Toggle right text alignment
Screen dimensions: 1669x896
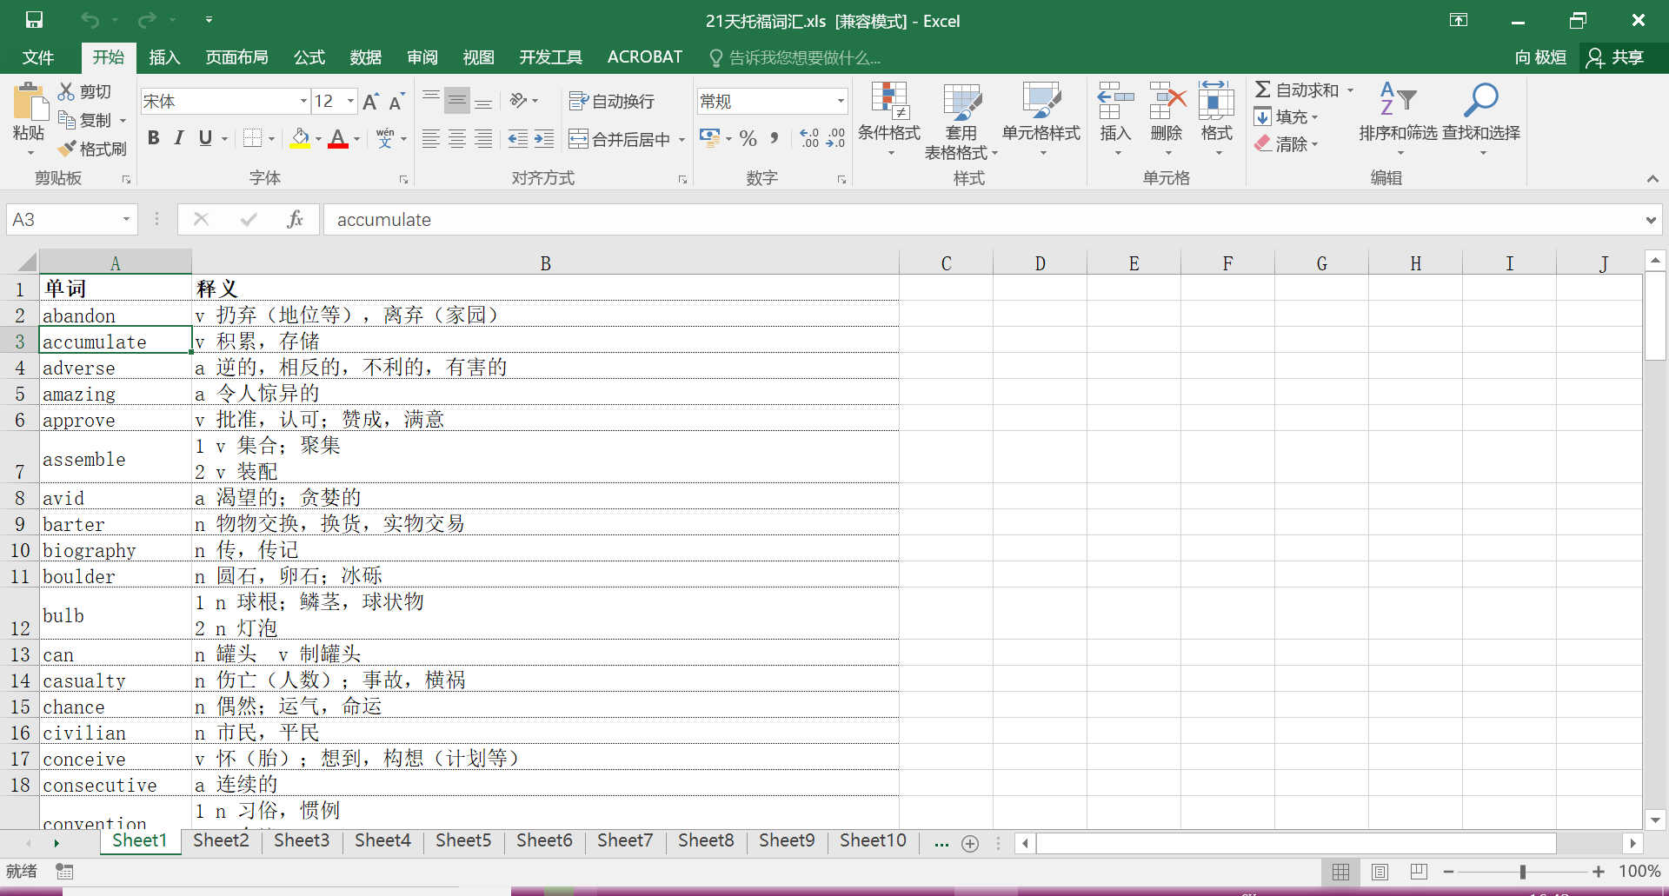click(483, 139)
